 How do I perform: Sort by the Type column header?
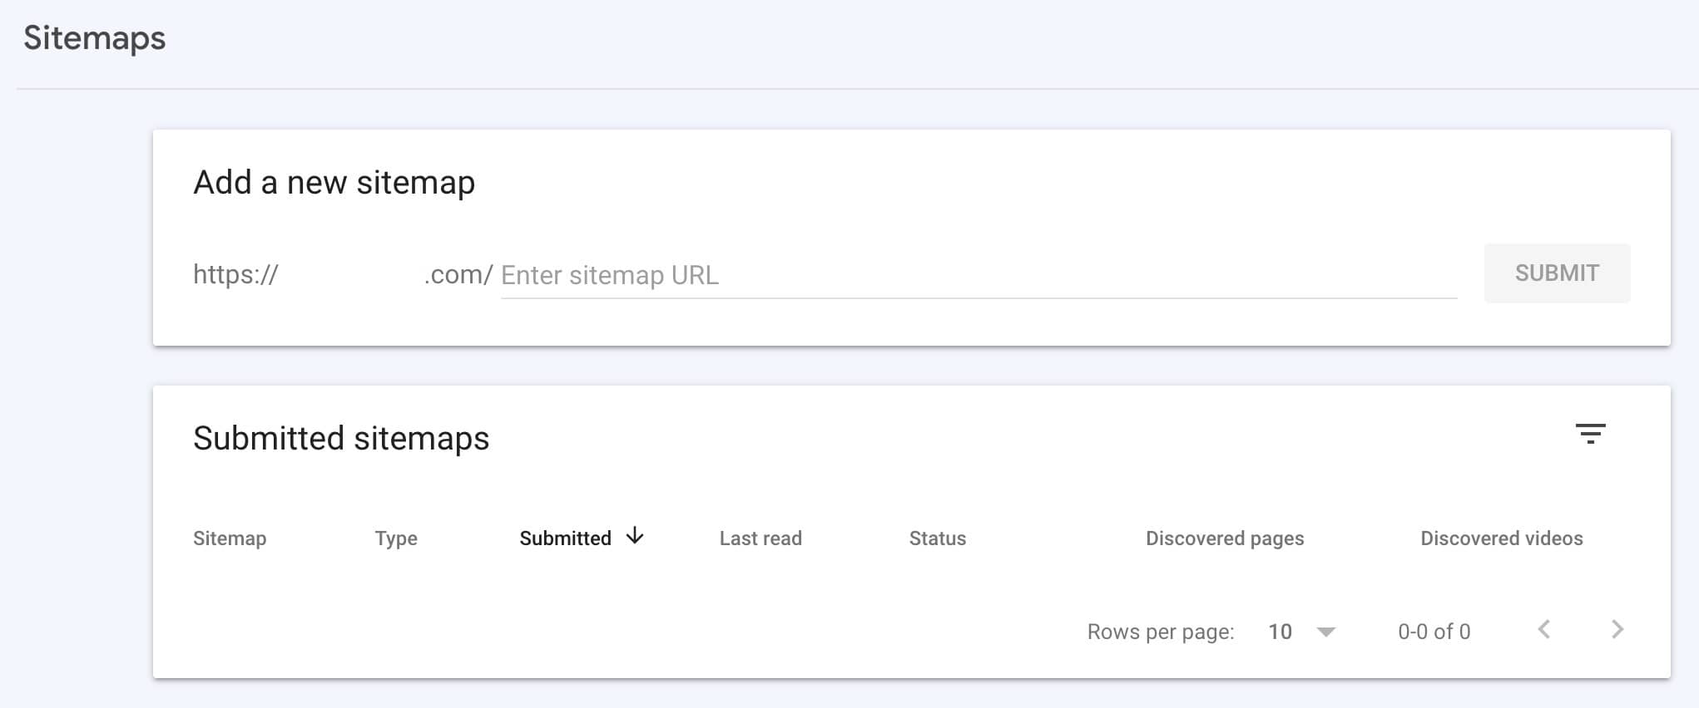[396, 538]
